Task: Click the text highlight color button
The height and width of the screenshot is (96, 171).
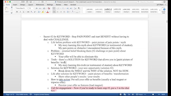Action: click(43, 12)
